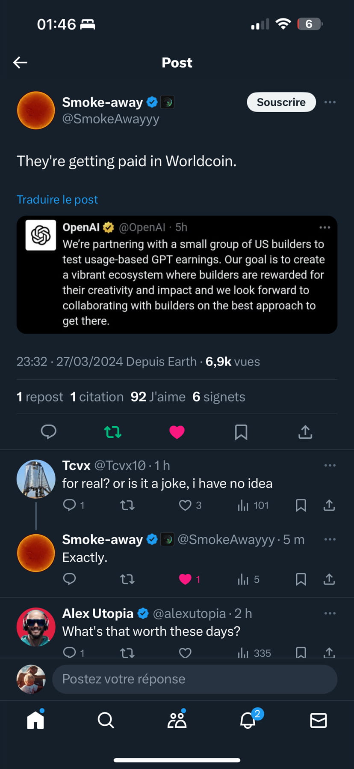
Task: Open the search tab magnifier icon
Action: click(106, 721)
